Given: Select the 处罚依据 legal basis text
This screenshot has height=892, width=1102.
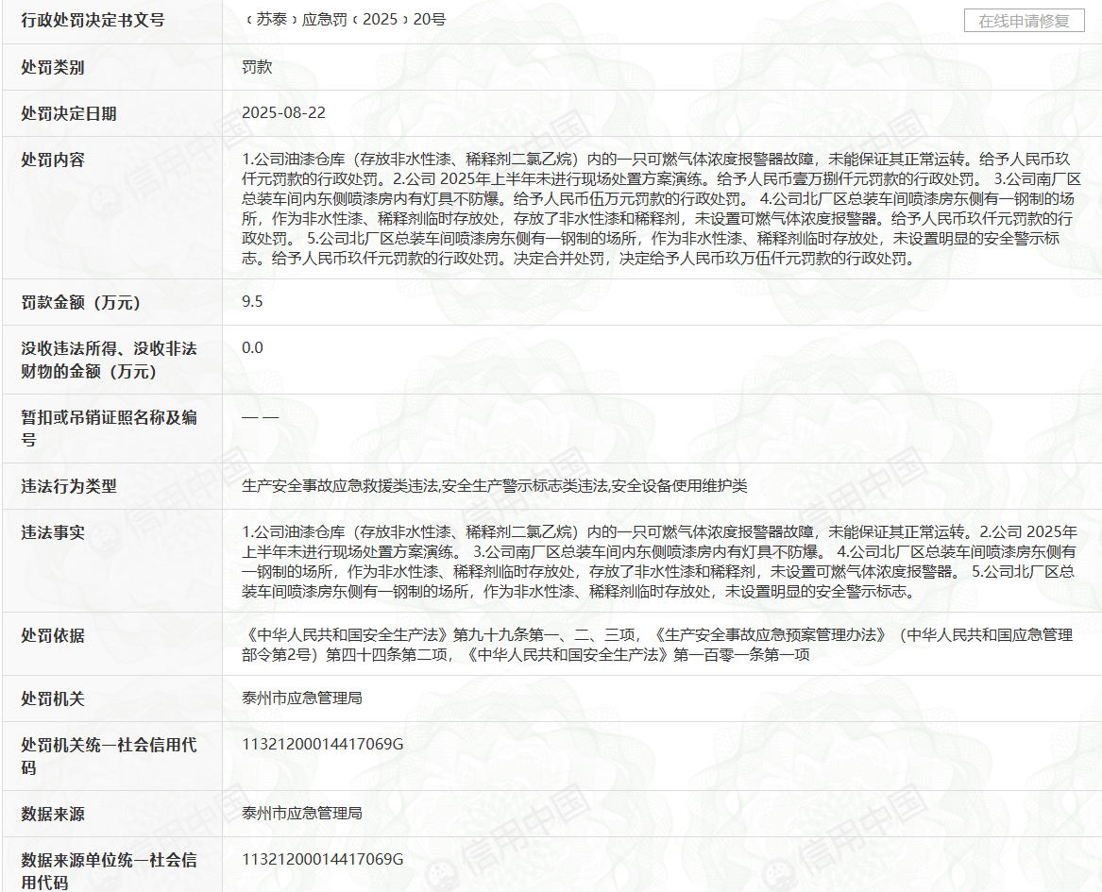Looking at the screenshot, I should 658,645.
